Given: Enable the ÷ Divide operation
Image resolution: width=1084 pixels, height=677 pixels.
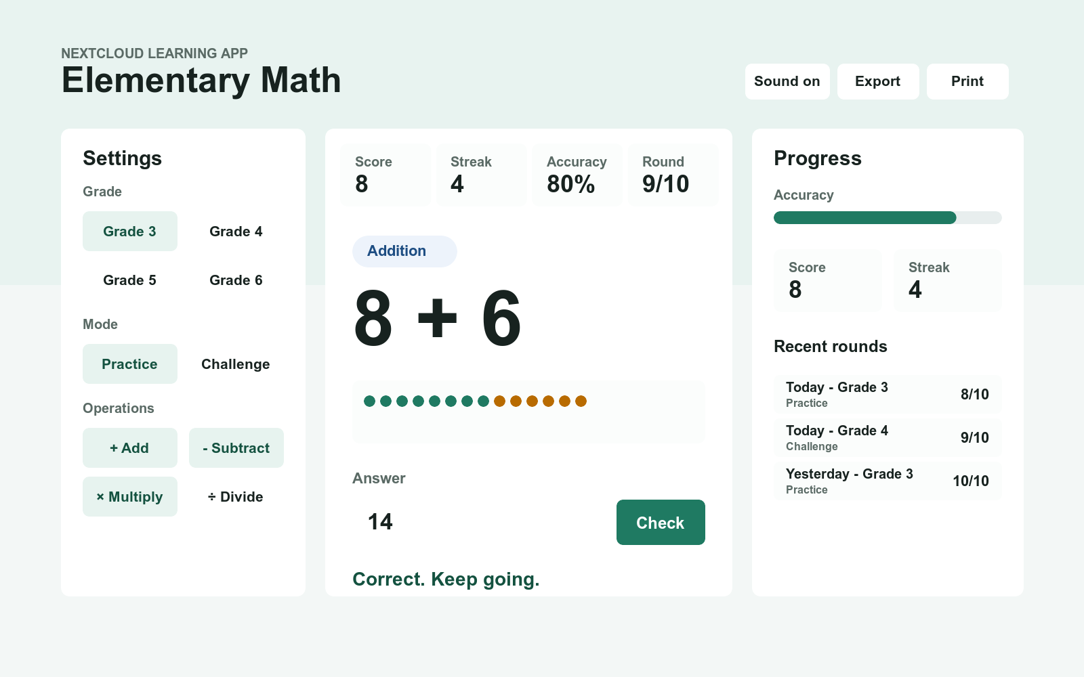Looking at the screenshot, I should click(236, 497).
